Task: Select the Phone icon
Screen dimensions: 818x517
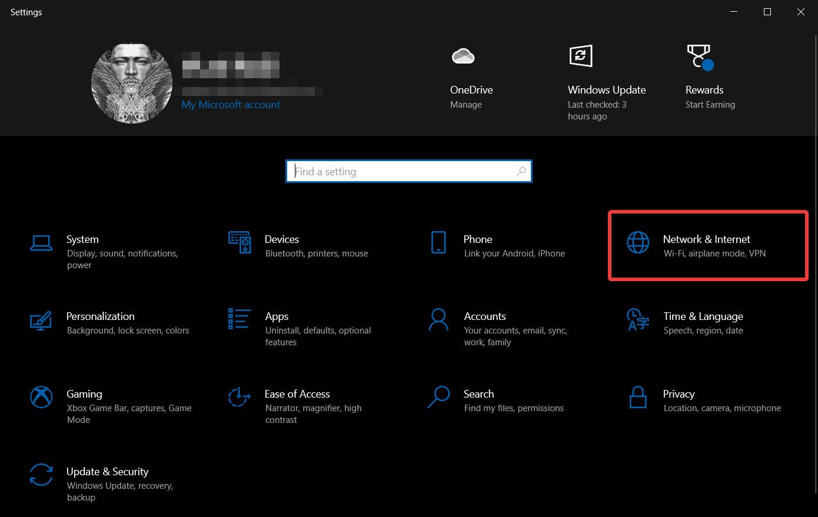Action: pos(438,242)
